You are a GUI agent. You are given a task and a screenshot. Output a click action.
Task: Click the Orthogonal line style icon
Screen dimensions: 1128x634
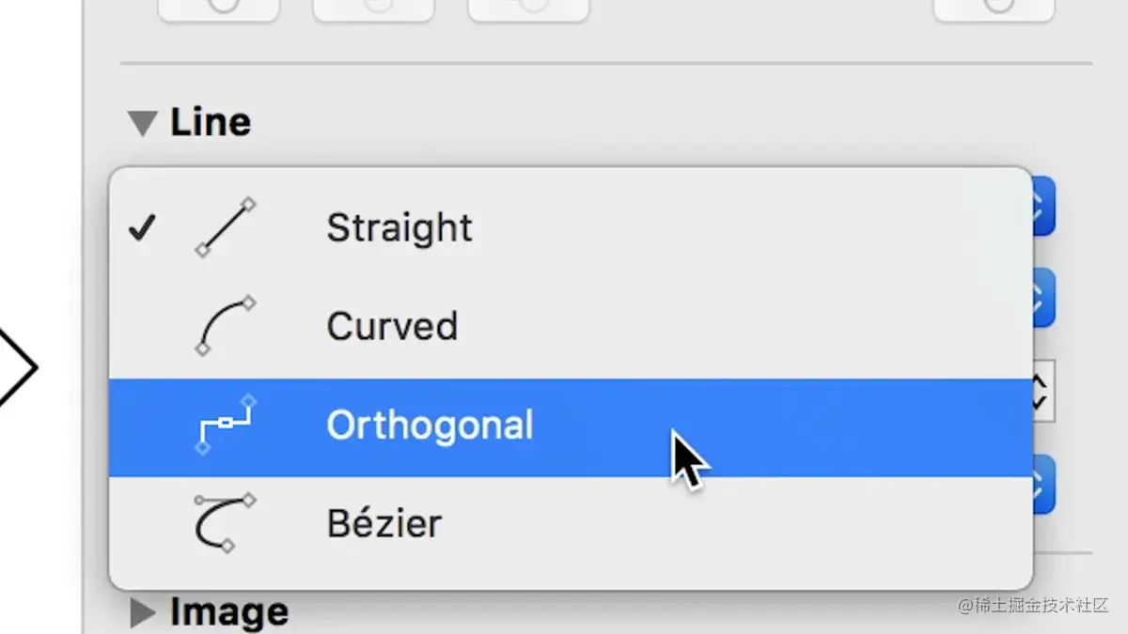226,425
